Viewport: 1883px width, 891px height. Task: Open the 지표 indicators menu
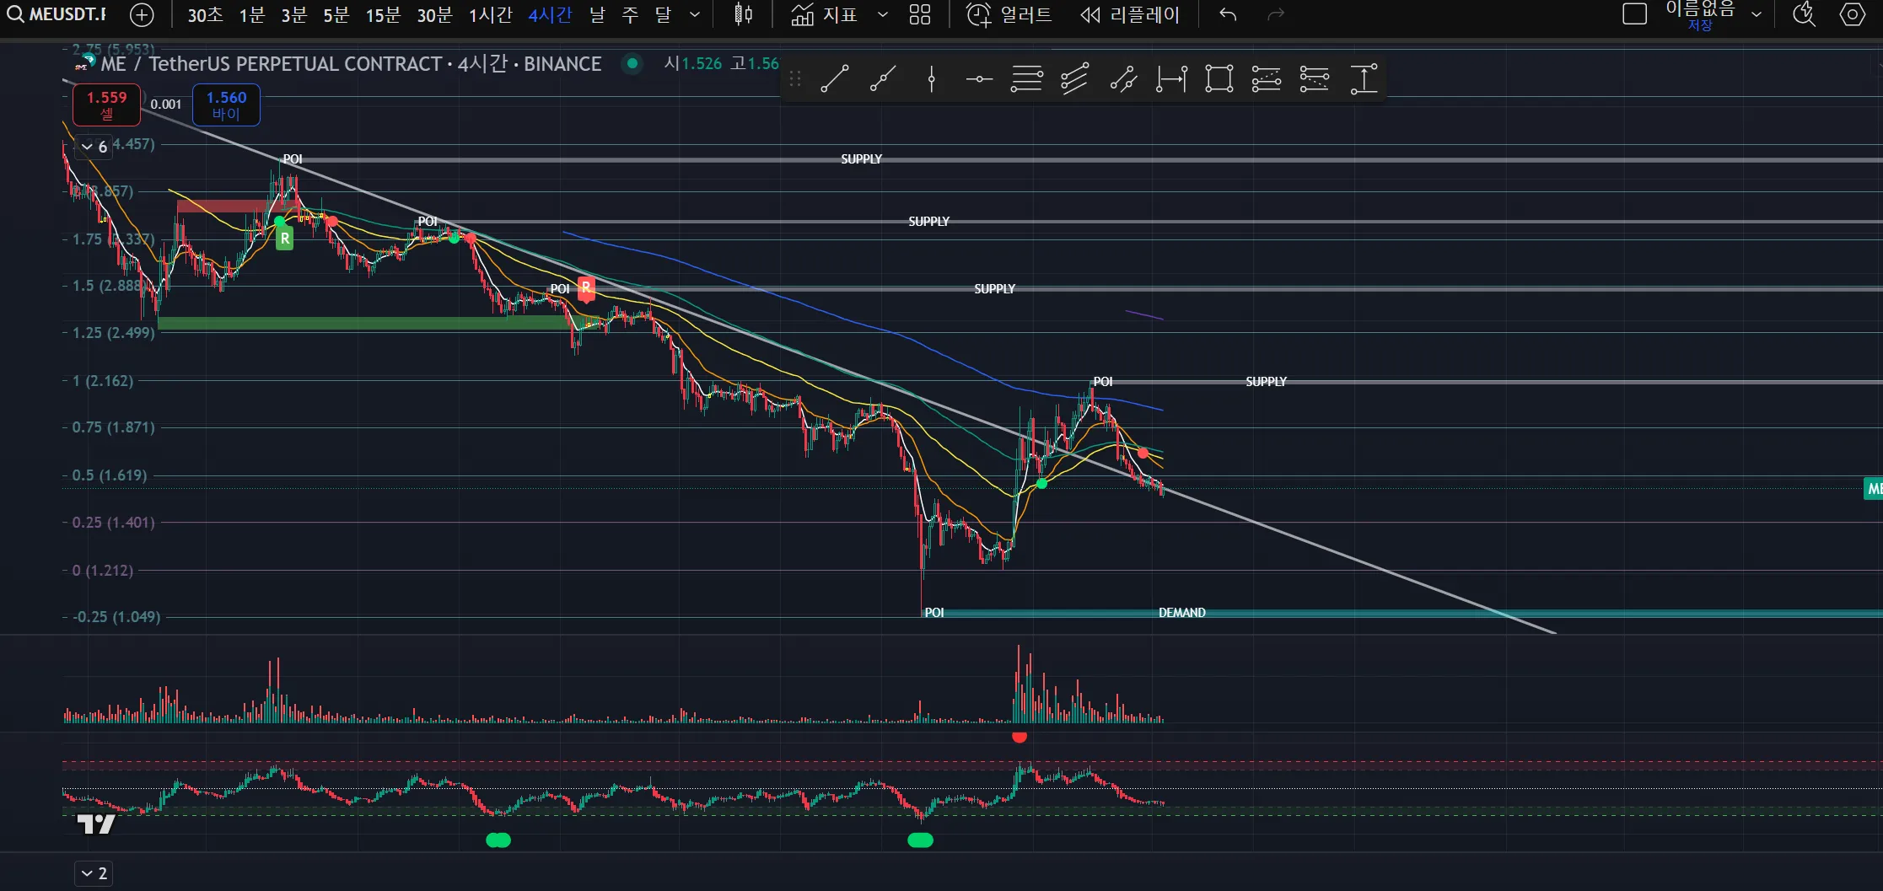pos(824,15)
